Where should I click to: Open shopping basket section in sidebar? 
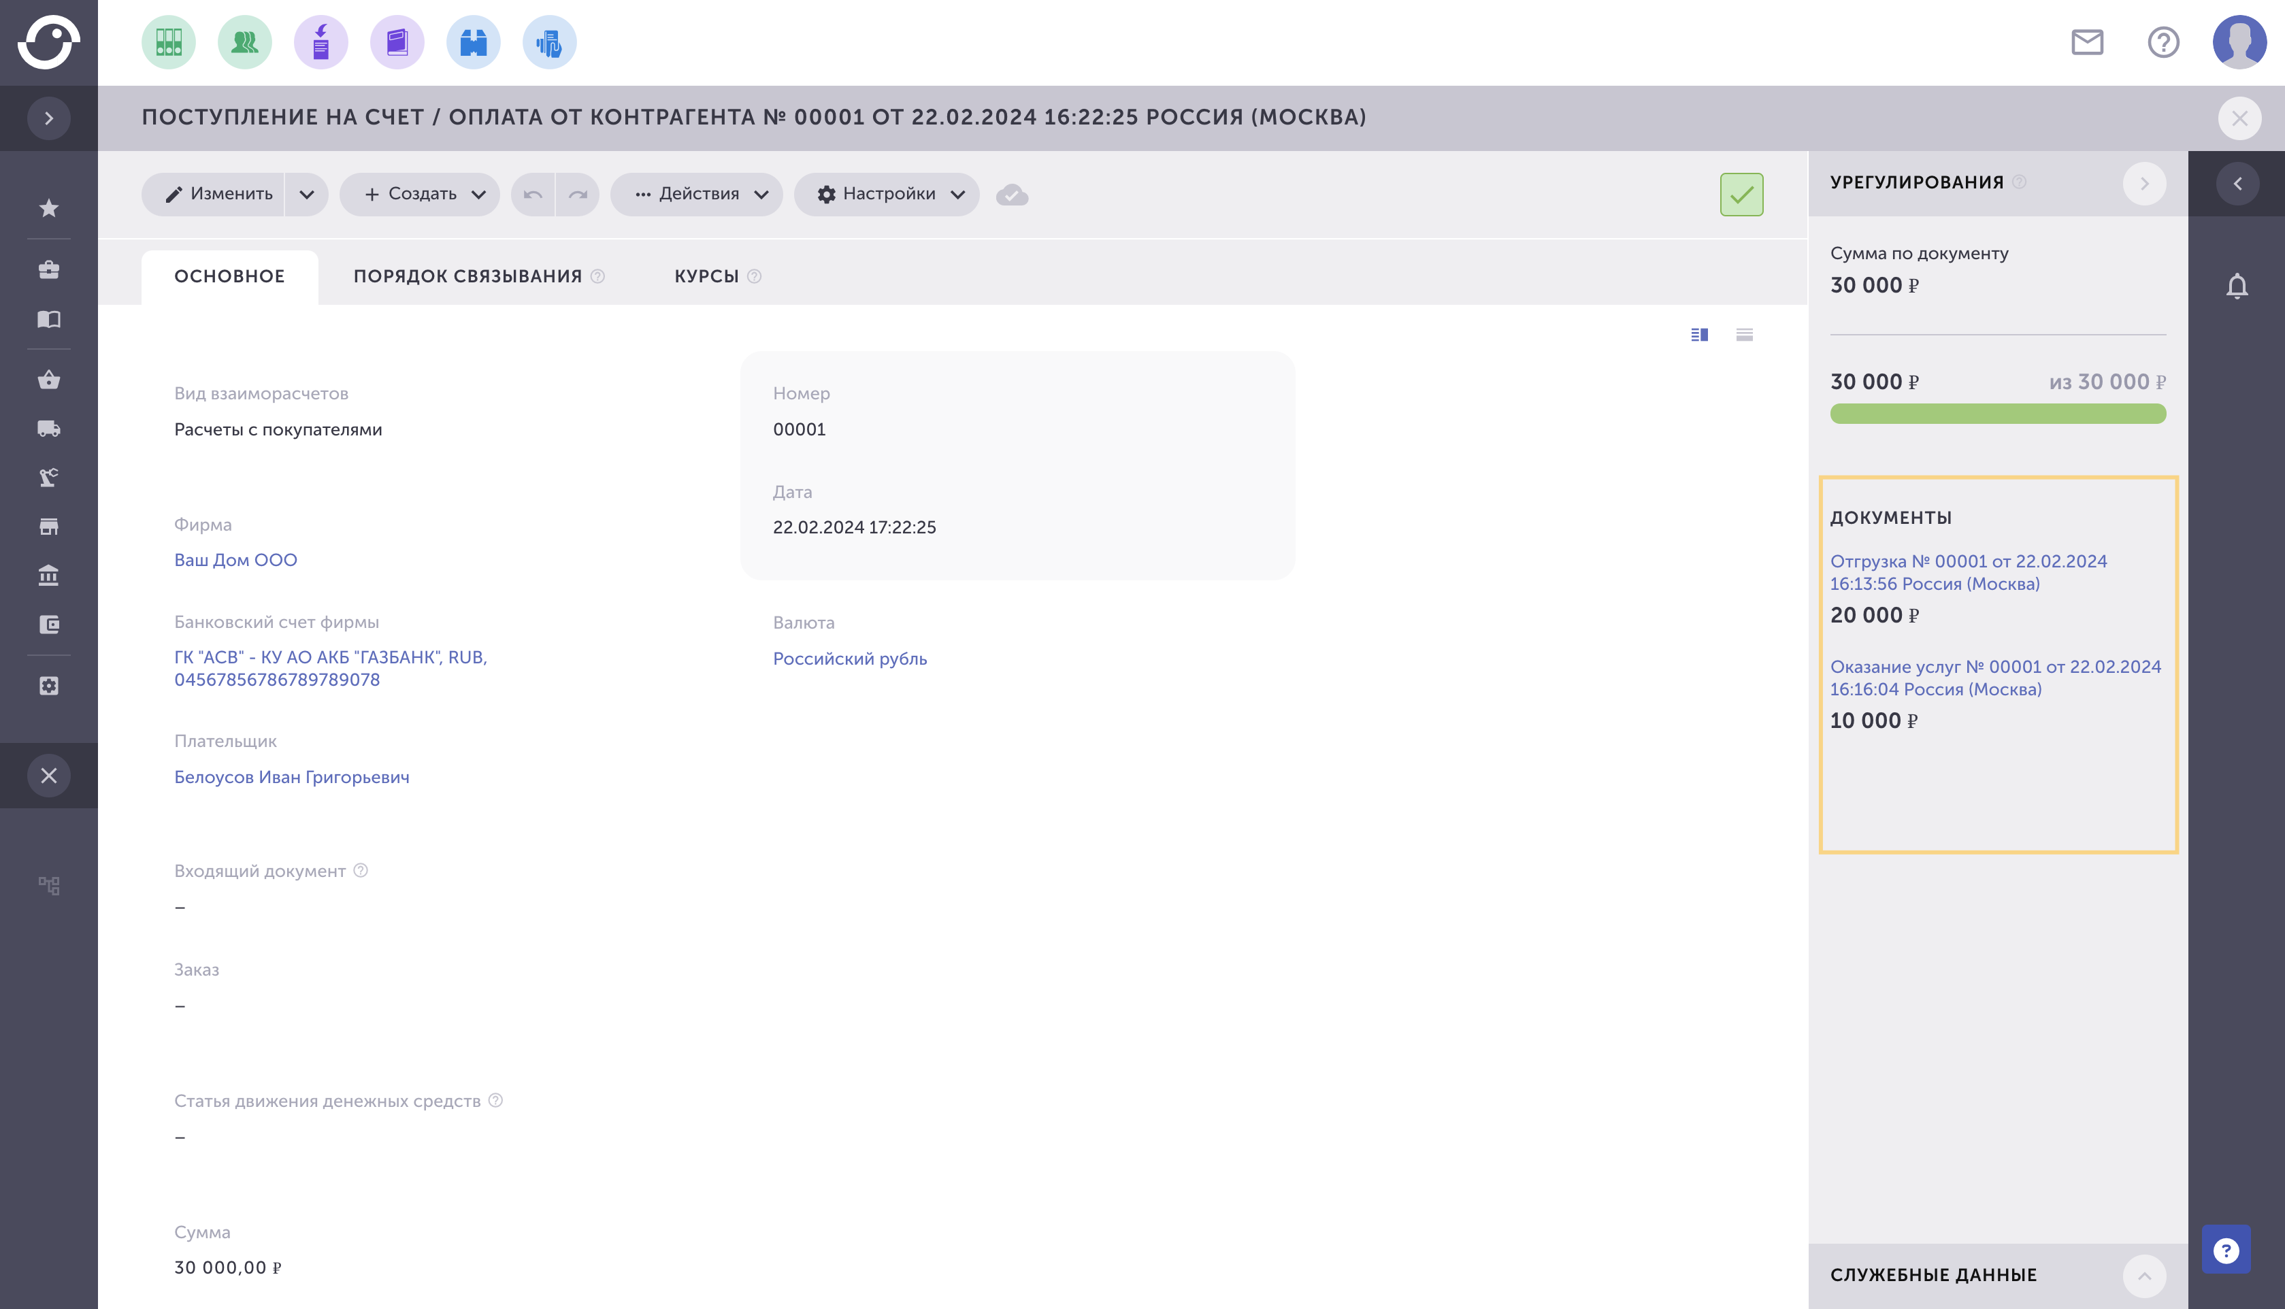pyautogui.click(x=48, y=380)
